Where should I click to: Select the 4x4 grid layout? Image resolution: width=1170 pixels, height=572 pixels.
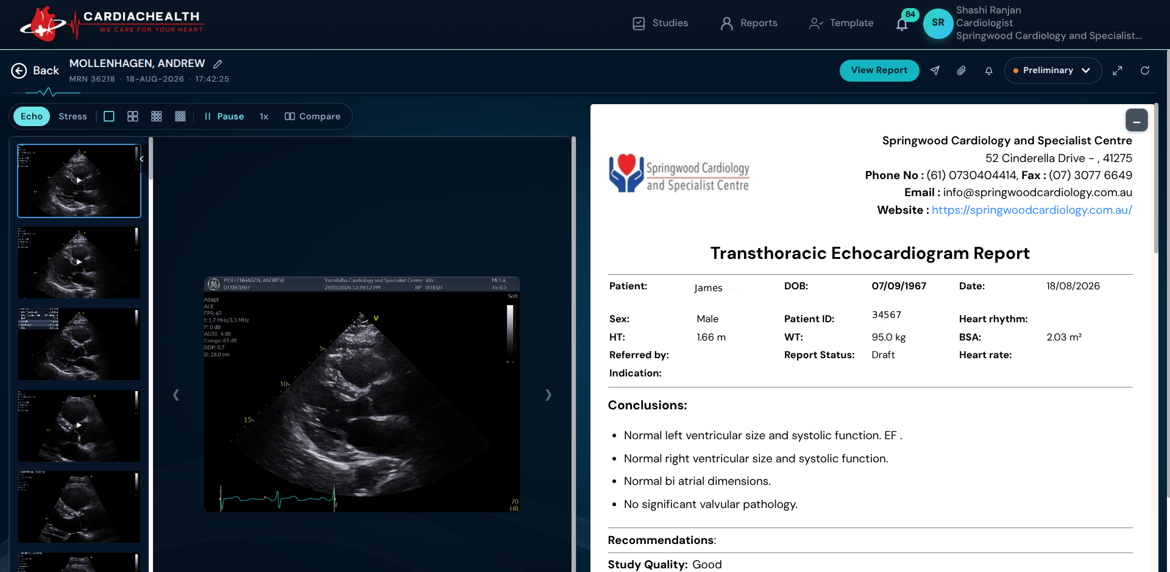pos(180,116)
